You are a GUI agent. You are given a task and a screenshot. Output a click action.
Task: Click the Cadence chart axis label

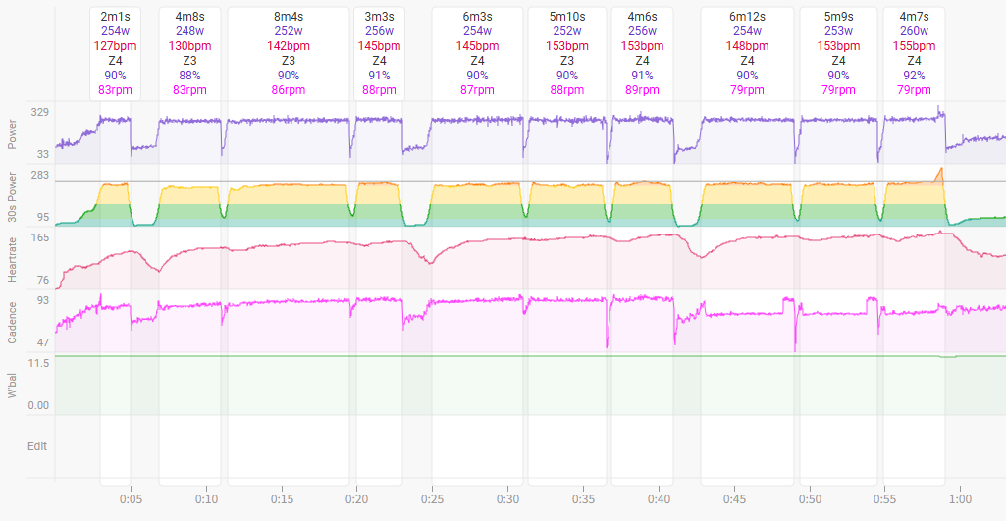coord(11,322)
